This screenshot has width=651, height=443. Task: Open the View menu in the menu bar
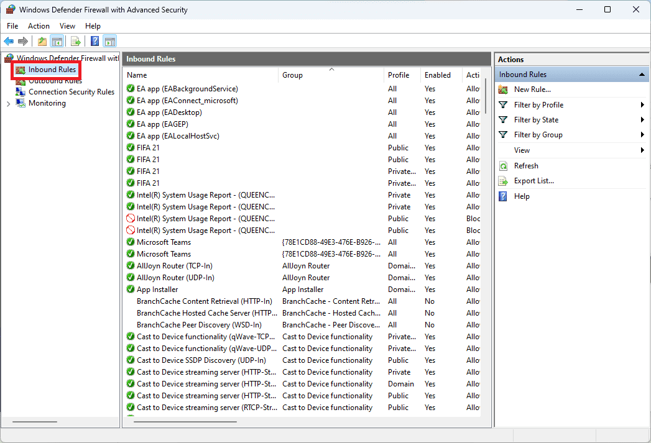pos(67,26)
